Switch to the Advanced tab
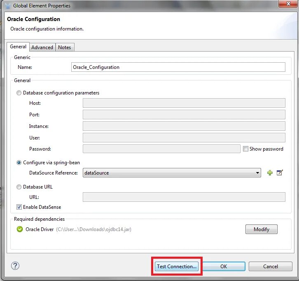This screenshot has width=299, height=281. [x=42, y=47]
